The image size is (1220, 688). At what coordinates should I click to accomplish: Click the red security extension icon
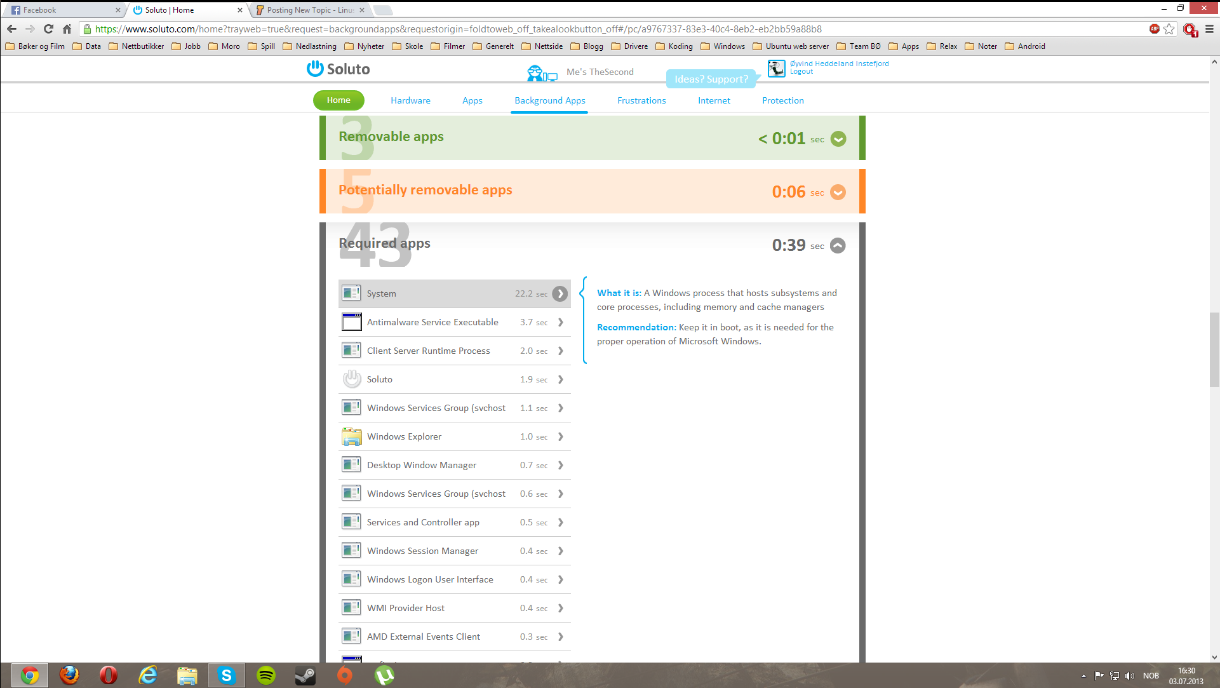1190,29
